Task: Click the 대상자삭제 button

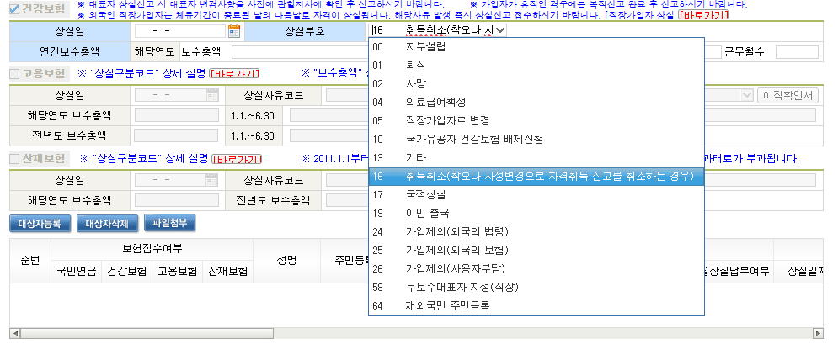Action: click(x=108, y=224)
